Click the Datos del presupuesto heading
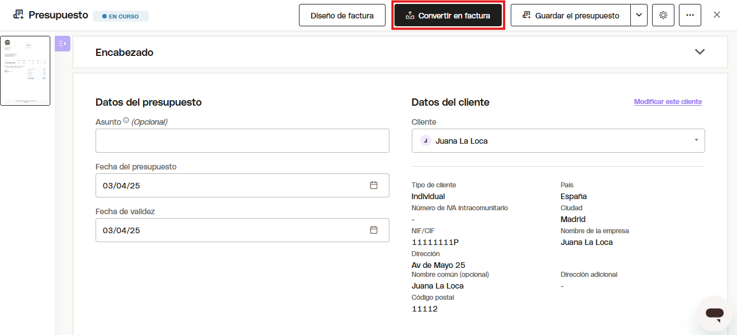 (x=149, y=102)
